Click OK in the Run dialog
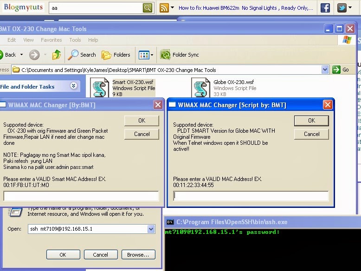This screenshot has width=361, height=271. (63, 255)
